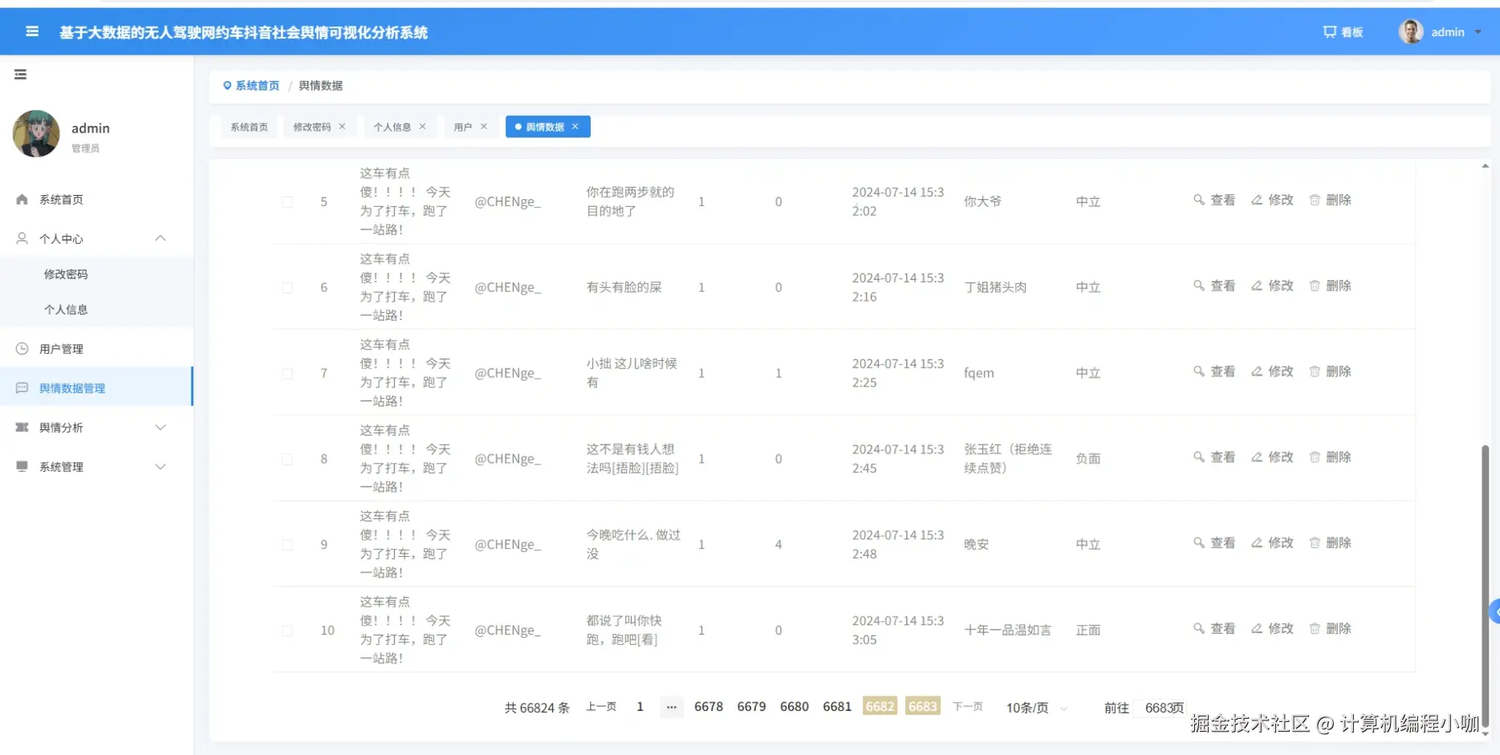Viewport: 1500px width, 755px height.
Task: Tick the checkbox beside row 7
Action: [x=287, y=372]
